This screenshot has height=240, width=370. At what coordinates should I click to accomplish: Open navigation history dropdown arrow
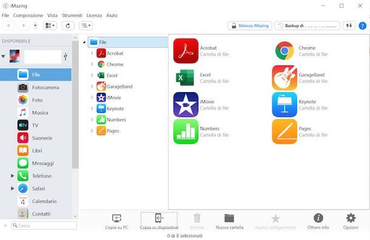pos(35,25)
